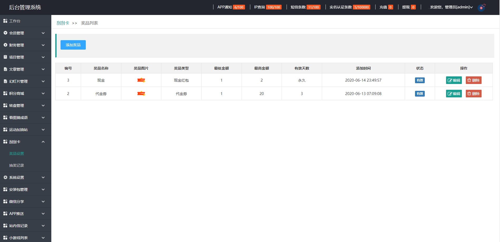Click the 刮刮卡 grid icon
The image size is (500, 242).
(5, 142)
